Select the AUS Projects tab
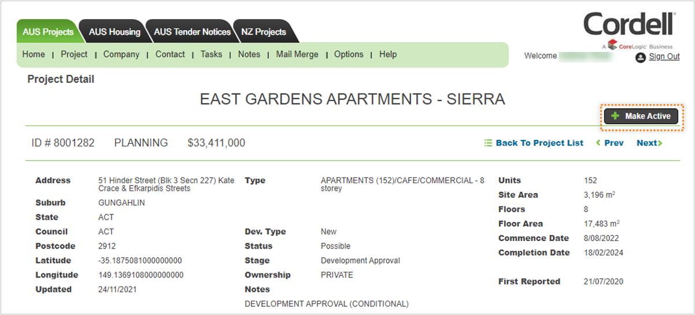695x315 pixels. pyautogui.click(x=48, y=32)
